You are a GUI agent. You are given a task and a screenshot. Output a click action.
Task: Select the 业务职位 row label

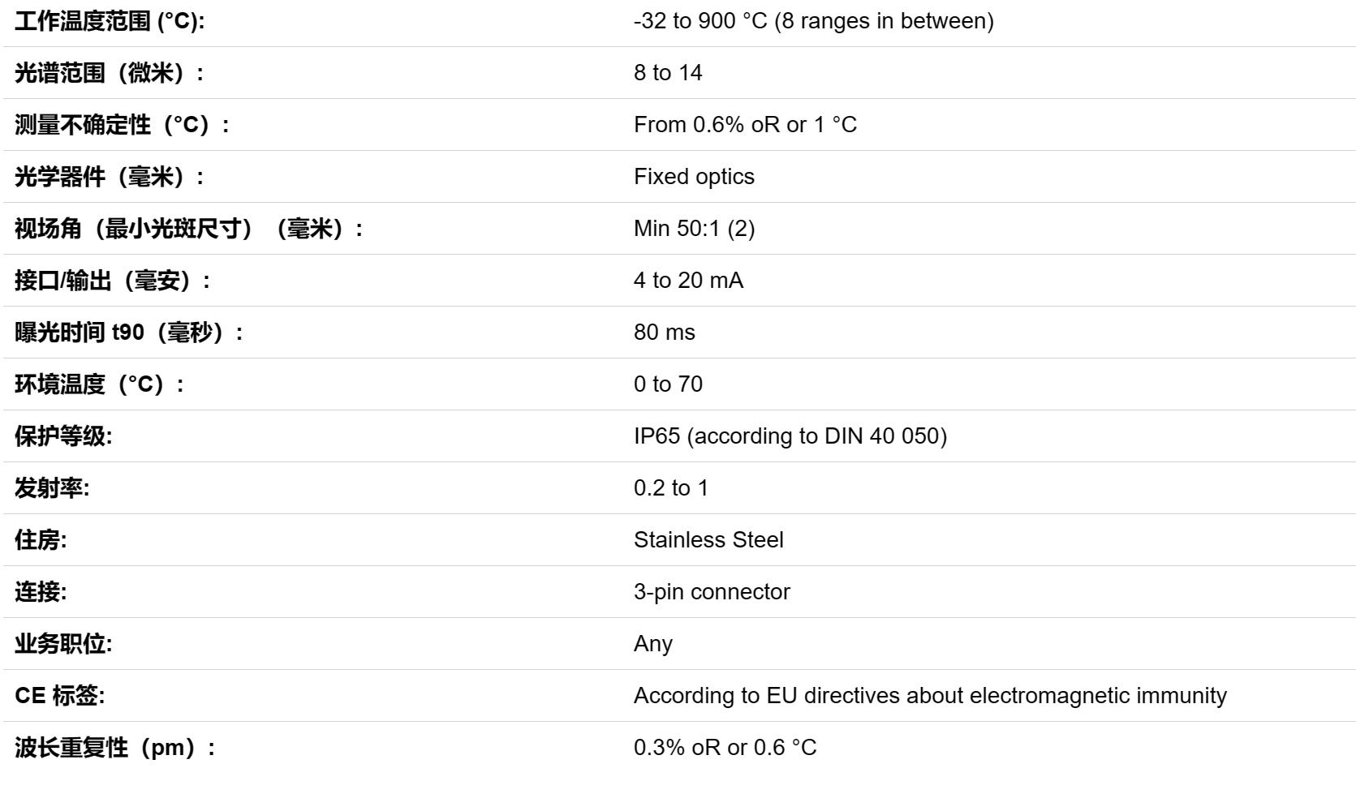tap(63, 644)
